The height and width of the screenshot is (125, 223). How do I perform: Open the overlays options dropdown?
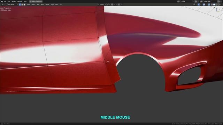[206, 5]
